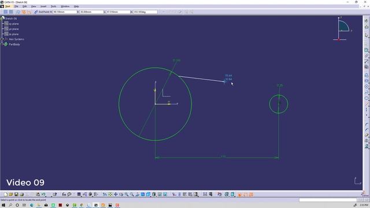The width and height of the screenshot is (370, 208).
Task: Click the A angle value field
Action: [145, 12]
